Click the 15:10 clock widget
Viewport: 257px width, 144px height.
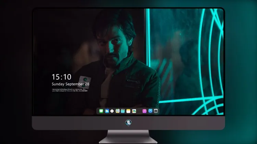[61, 77]
